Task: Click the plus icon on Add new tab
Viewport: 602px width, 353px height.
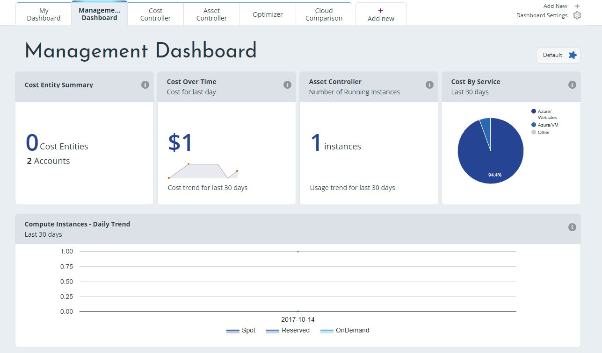Action: pyautogui.click(x=381, y=10)
